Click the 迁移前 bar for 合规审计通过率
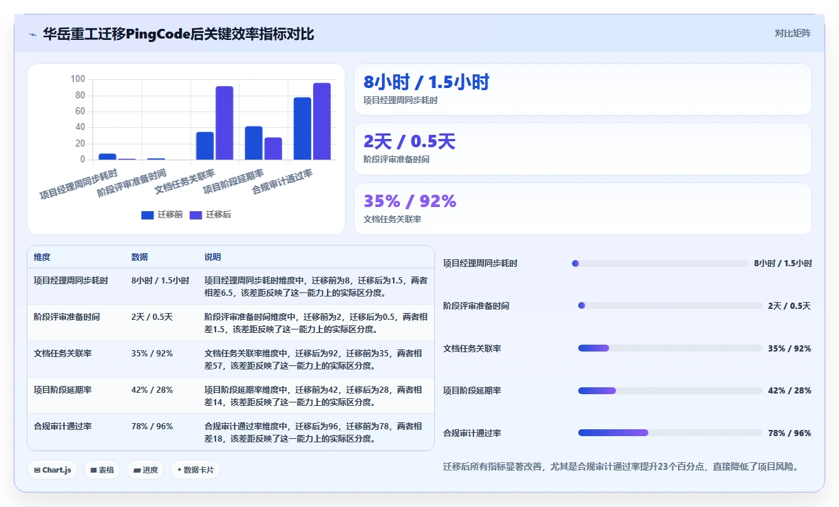The image size is (839, 507). [x=302, y=129]
